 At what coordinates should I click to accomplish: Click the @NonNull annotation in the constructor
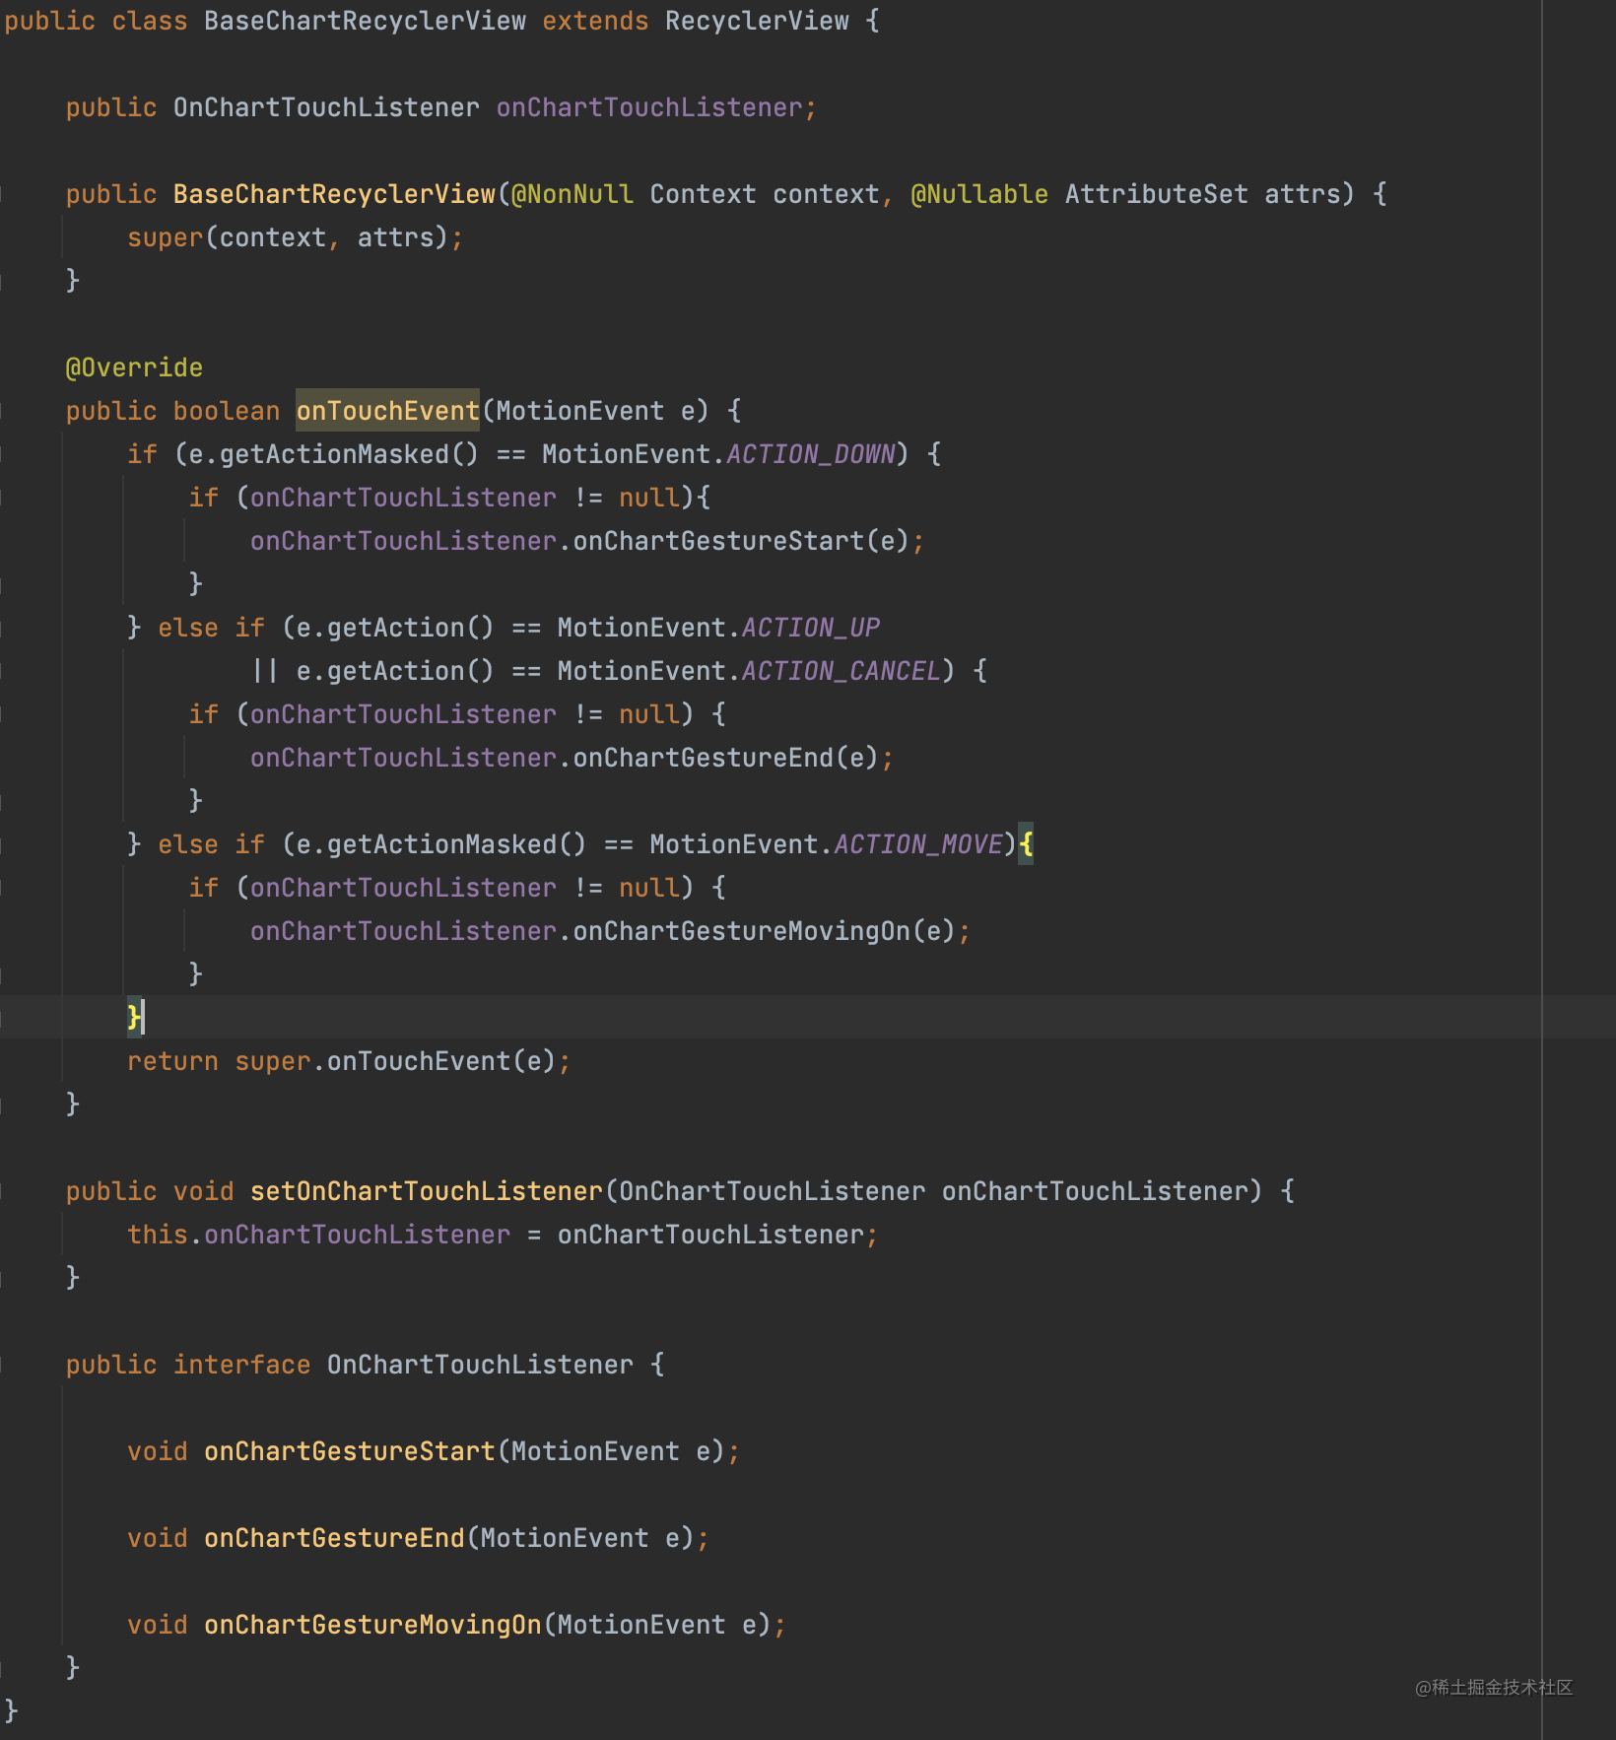tap(572, 194)
